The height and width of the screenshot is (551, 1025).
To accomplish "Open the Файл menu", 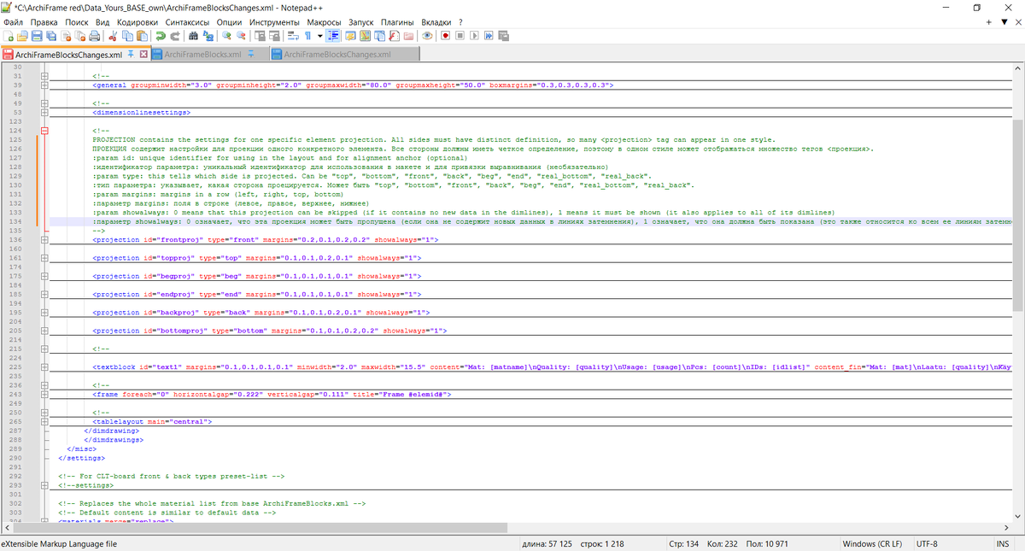I will pyautogui.click(x=13, y=21).
